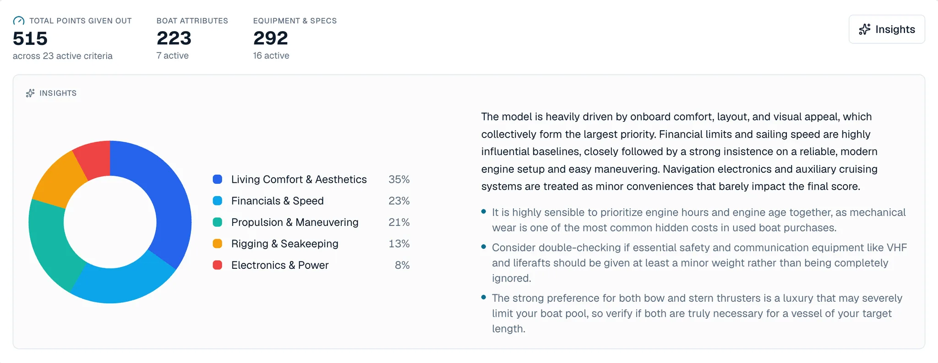Click the sparkle icon in Insights button
The width and height of the screenshot is (938, 363).
(865, 29)
